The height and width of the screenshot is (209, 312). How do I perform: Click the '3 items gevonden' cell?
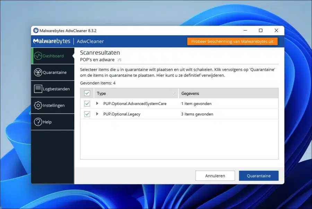coord(197,114)
